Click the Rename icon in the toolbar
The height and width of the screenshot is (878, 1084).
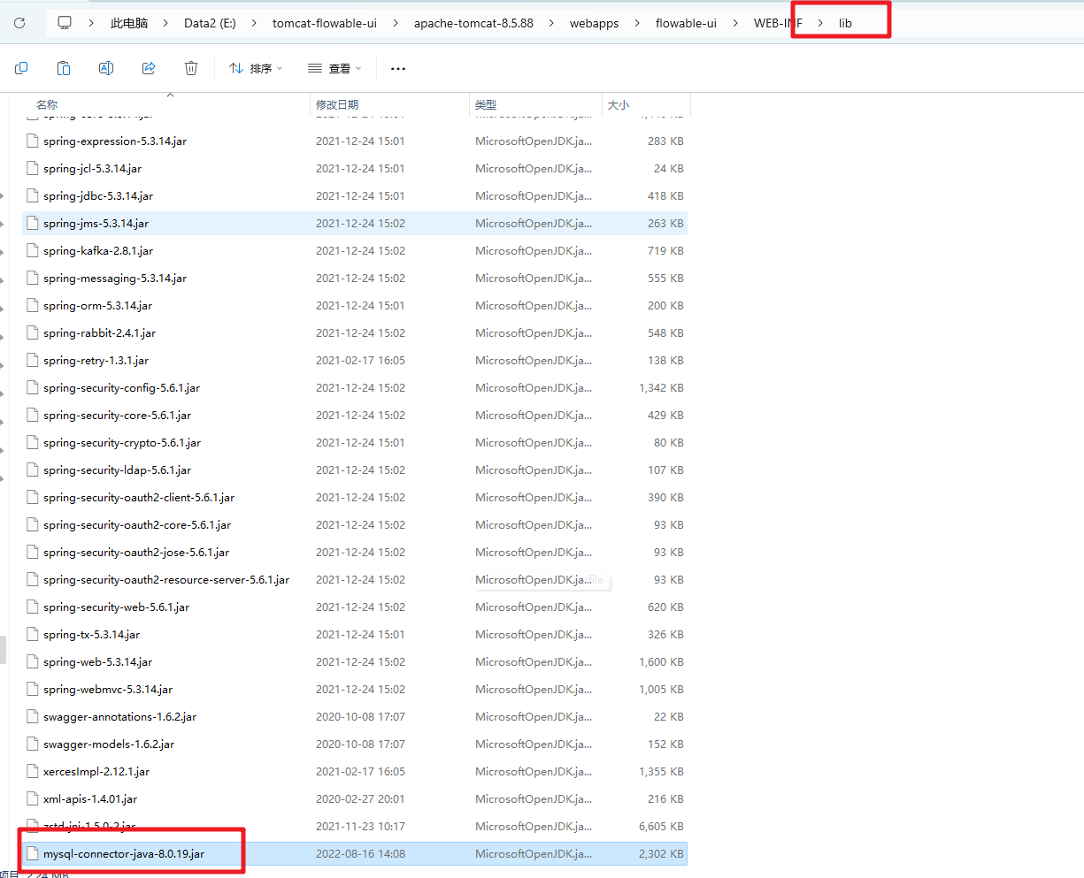click(x=106, y=68)
